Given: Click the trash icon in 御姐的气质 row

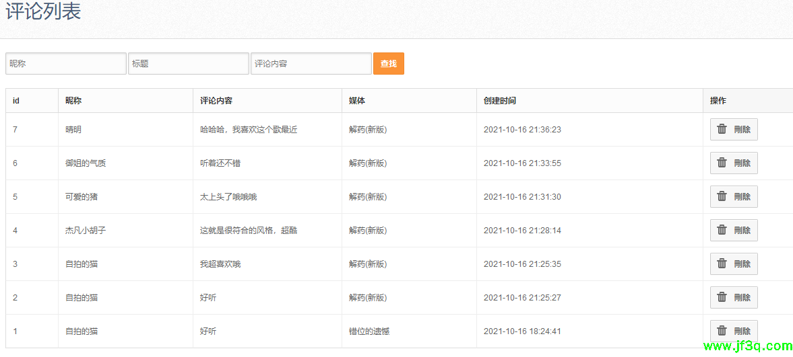Looking at the screenshot, I should (722, 163).
